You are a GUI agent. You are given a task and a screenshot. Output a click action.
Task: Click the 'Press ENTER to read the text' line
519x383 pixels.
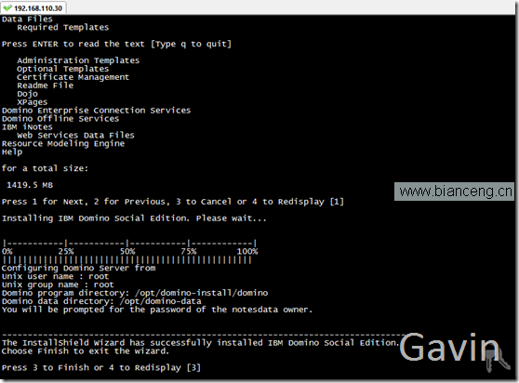pyautogui.click(x=116, y=44)
